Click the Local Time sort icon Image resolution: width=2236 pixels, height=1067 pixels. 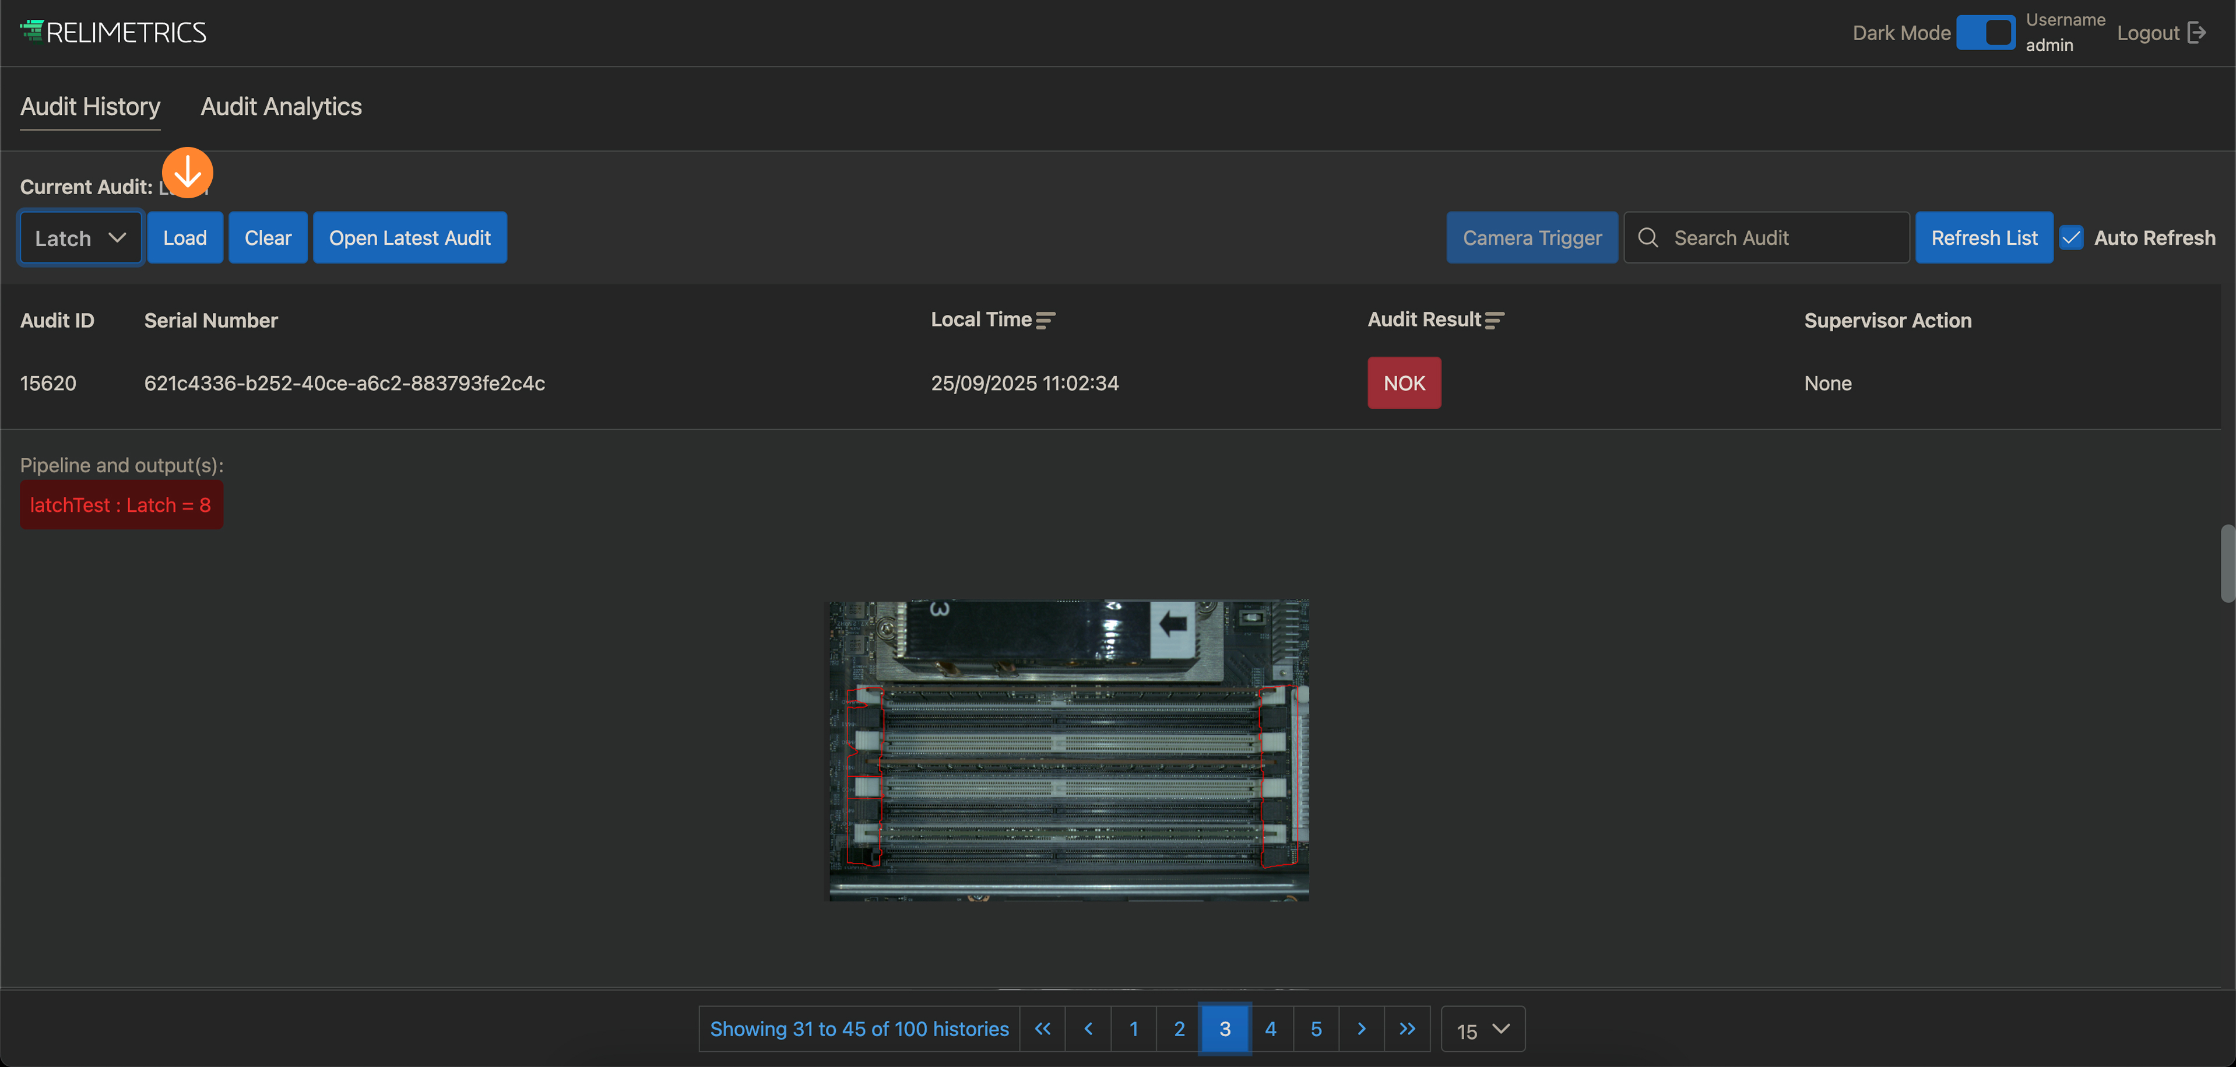(x=1045, y=320)
